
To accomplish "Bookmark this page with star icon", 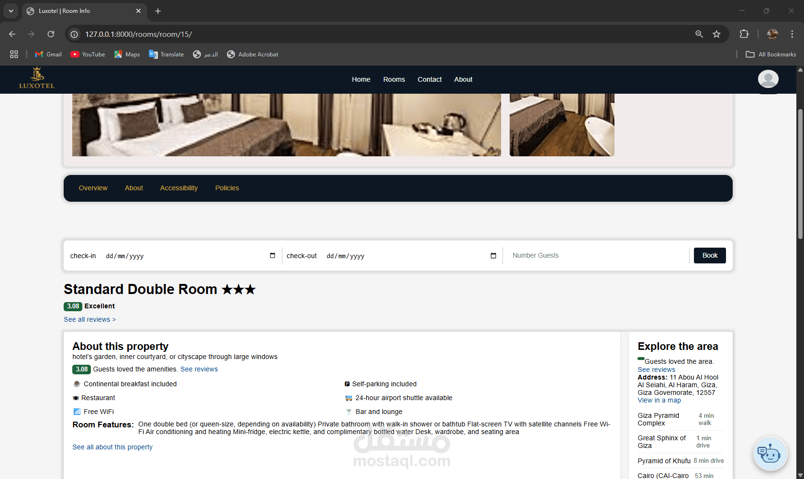I will [x=716, y=34].
